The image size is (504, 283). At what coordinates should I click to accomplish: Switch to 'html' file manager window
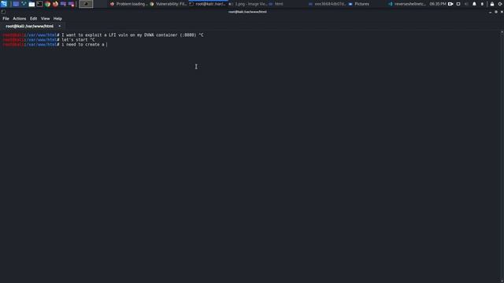pyautogui.click(x=276, y=4)
